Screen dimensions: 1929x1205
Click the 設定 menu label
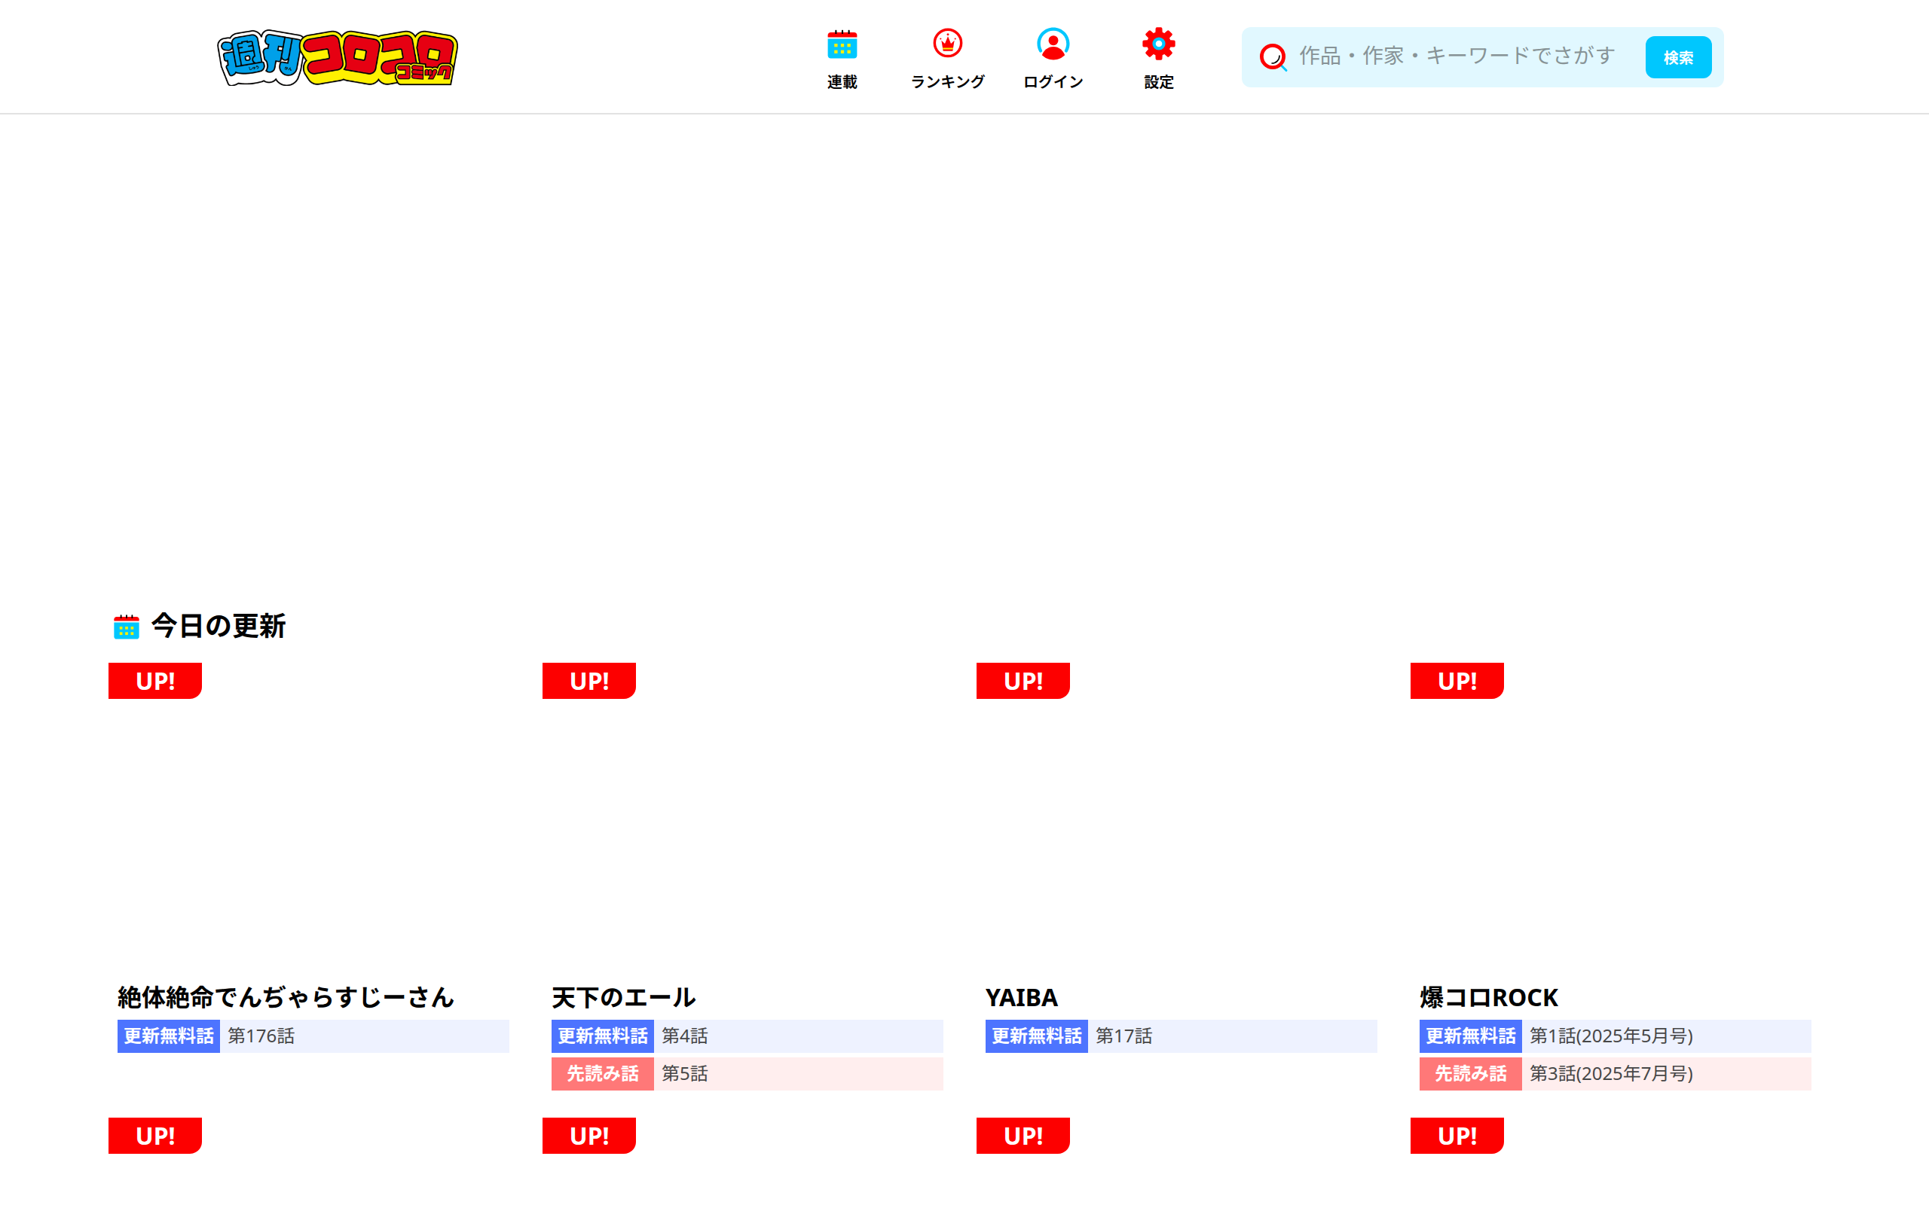click(1158, 82)
